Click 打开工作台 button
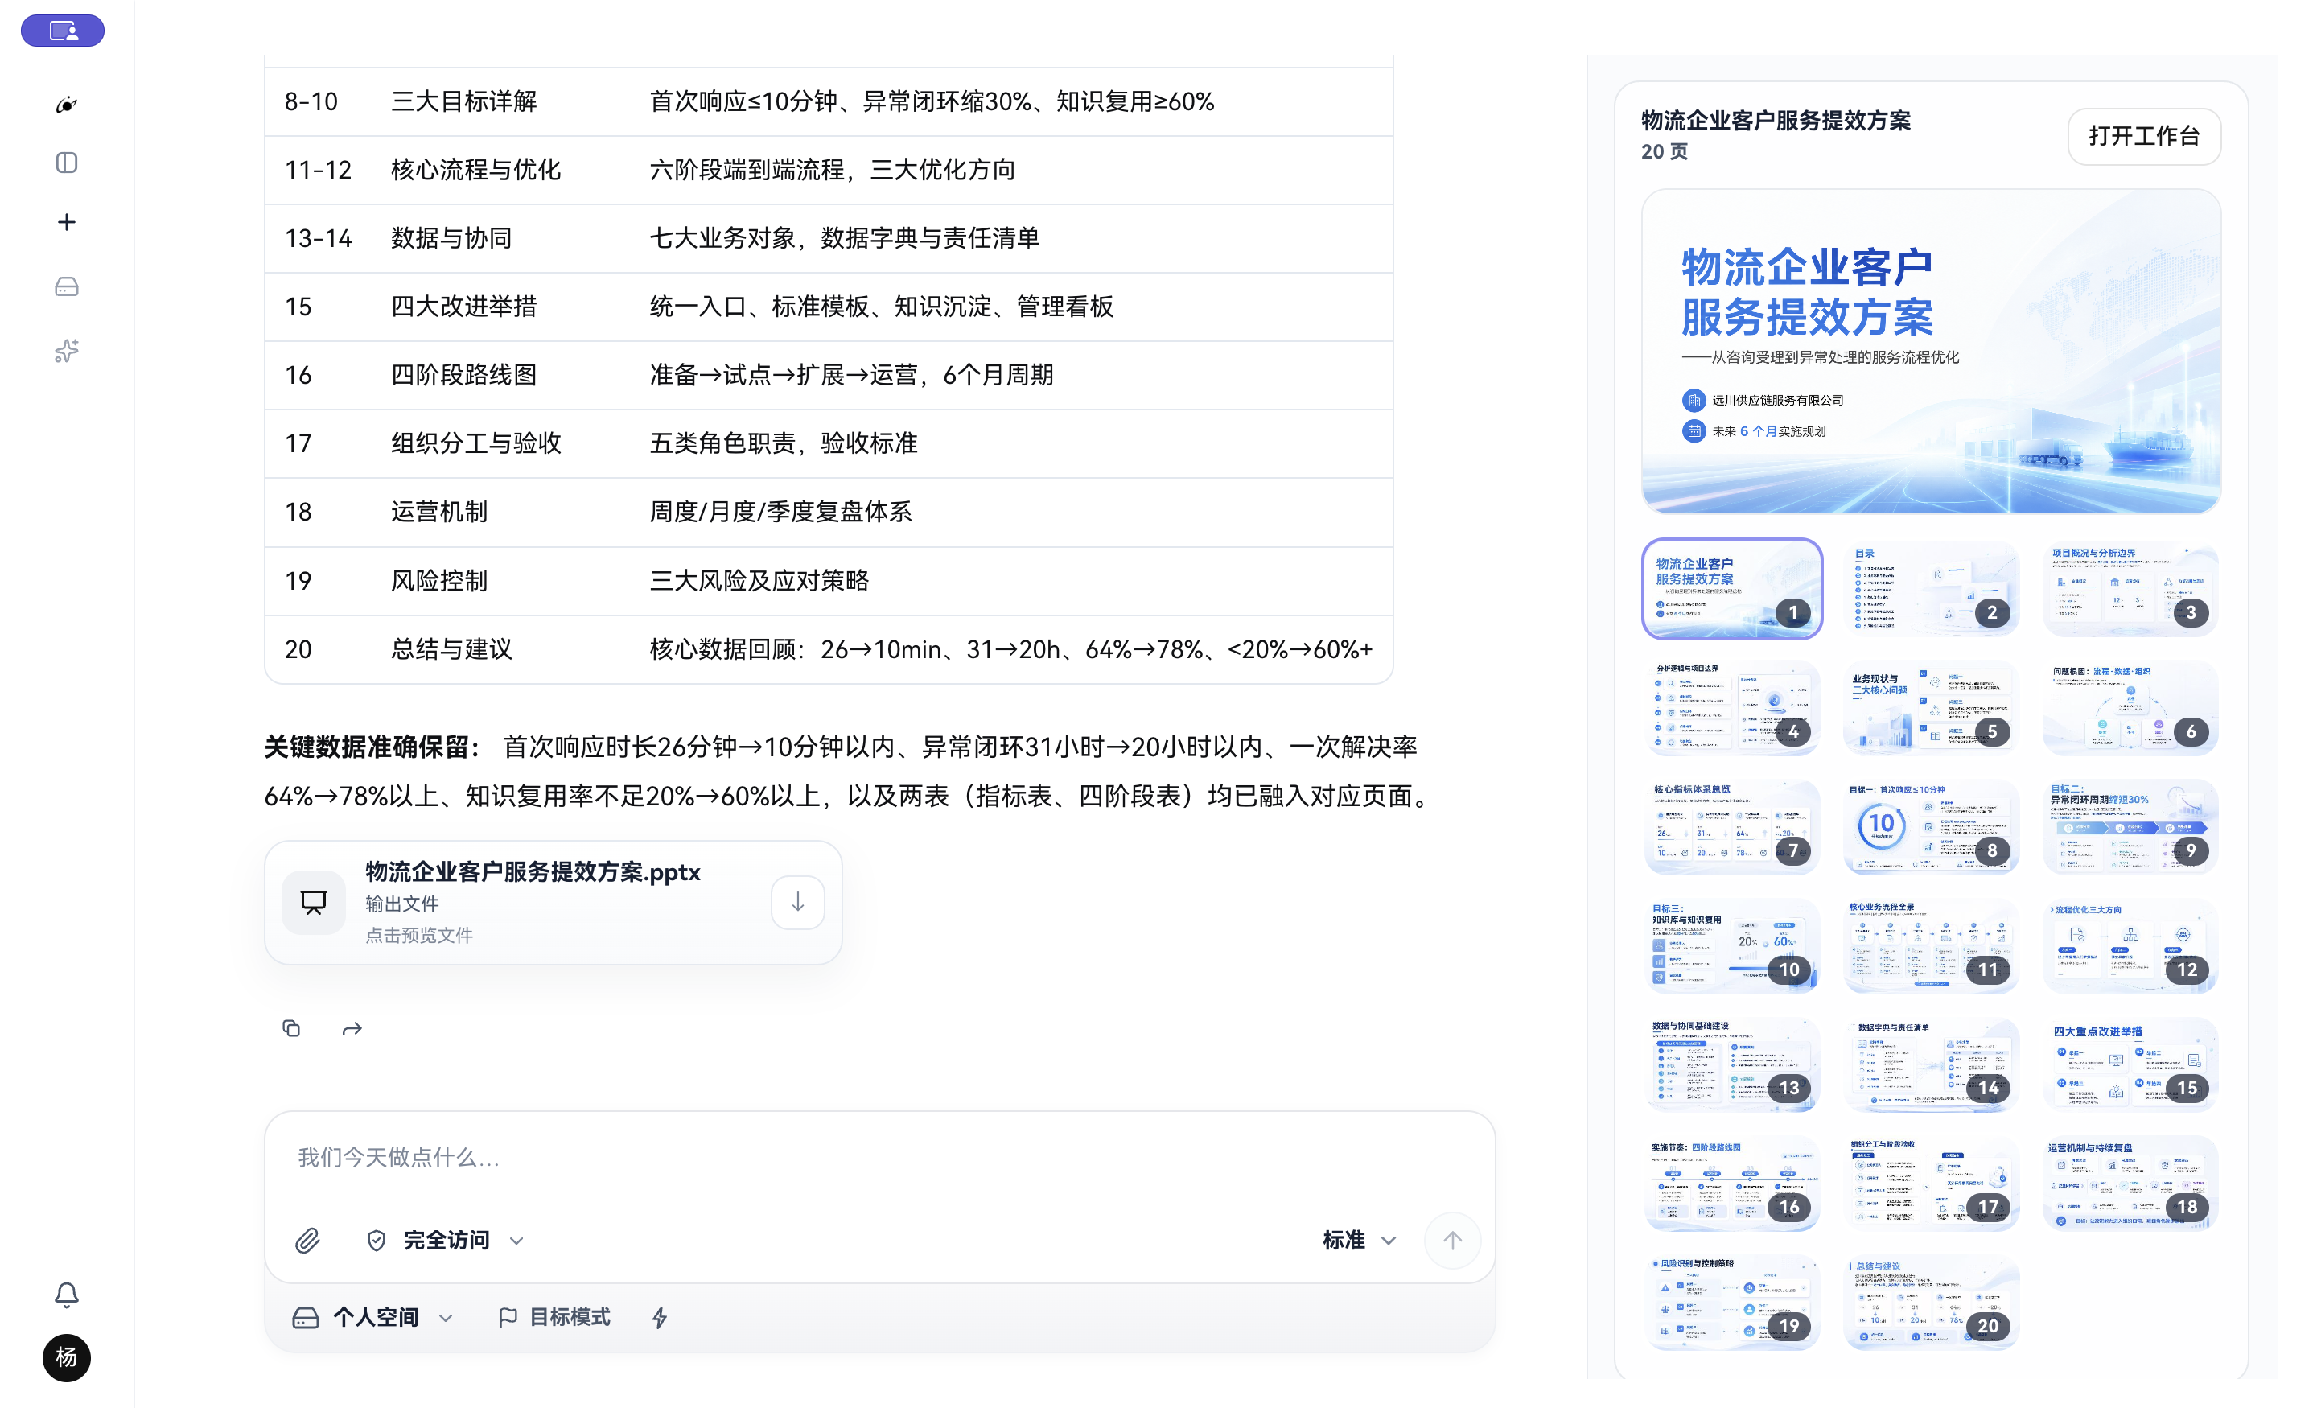 click(2143, 137)
